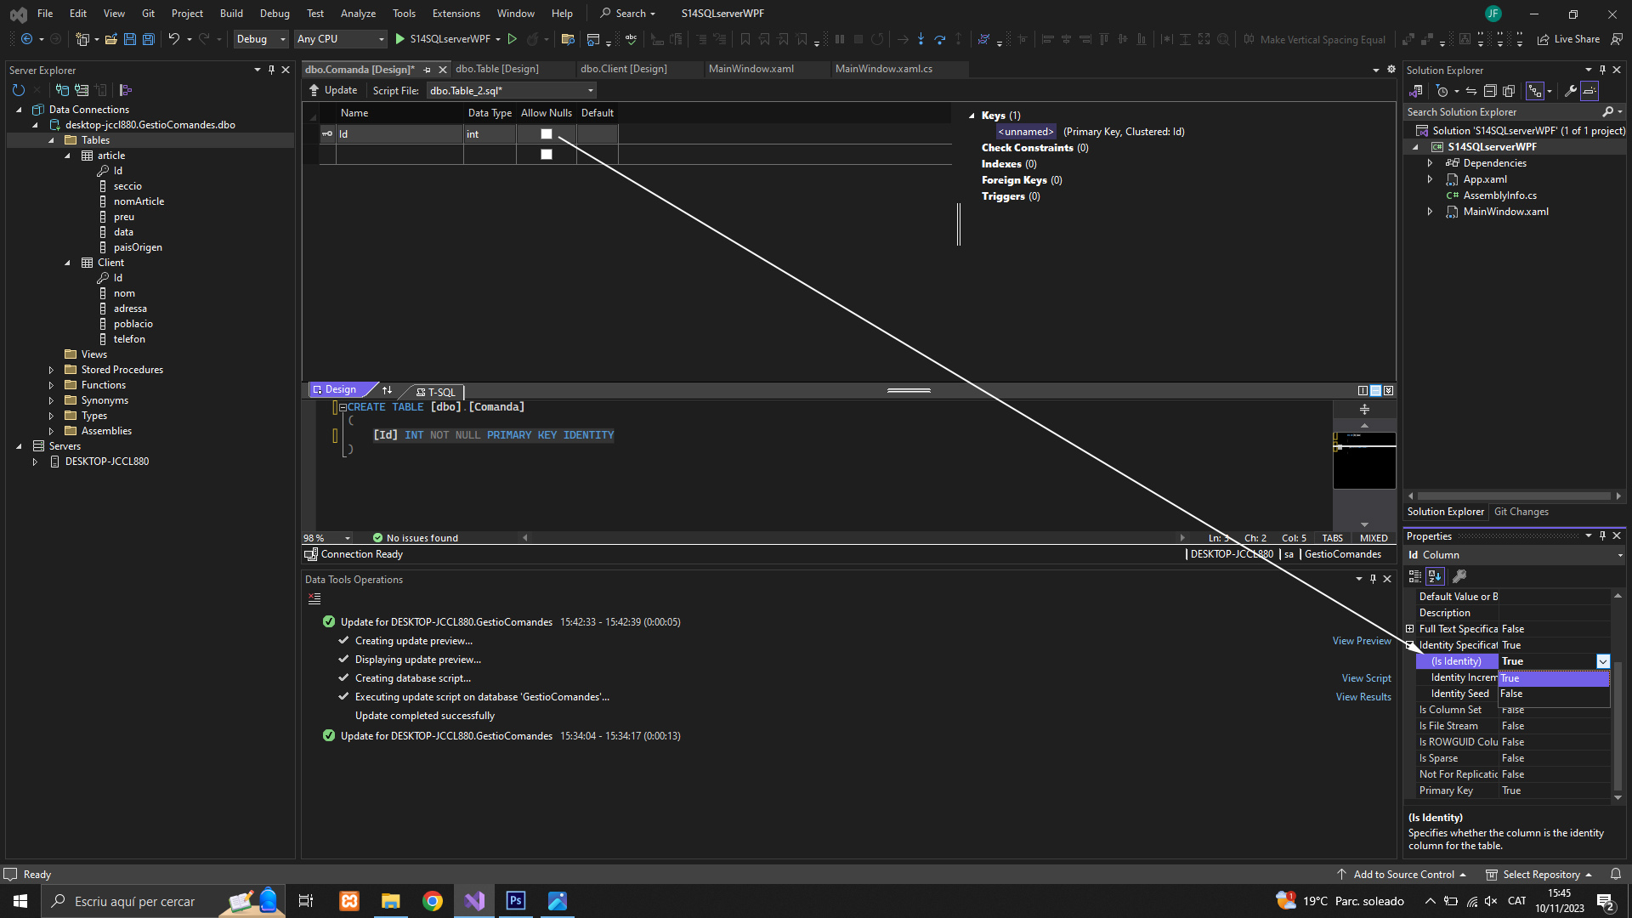Click the View Script link
Screen dimensions: 1632x918
[1366, 678]
